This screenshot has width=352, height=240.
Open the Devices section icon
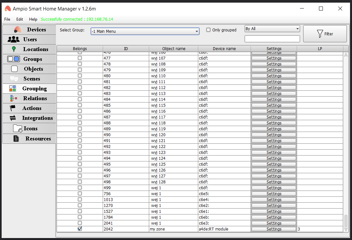18,30
